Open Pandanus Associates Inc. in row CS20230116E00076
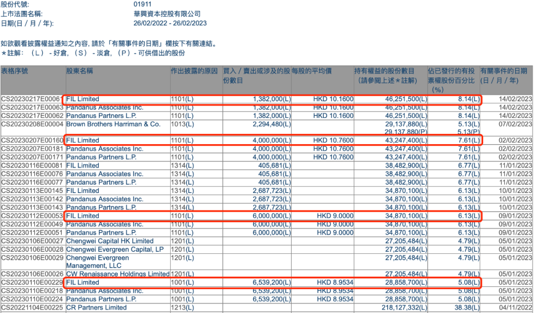This screenshot has width=534, height=313. pos(104,174)
